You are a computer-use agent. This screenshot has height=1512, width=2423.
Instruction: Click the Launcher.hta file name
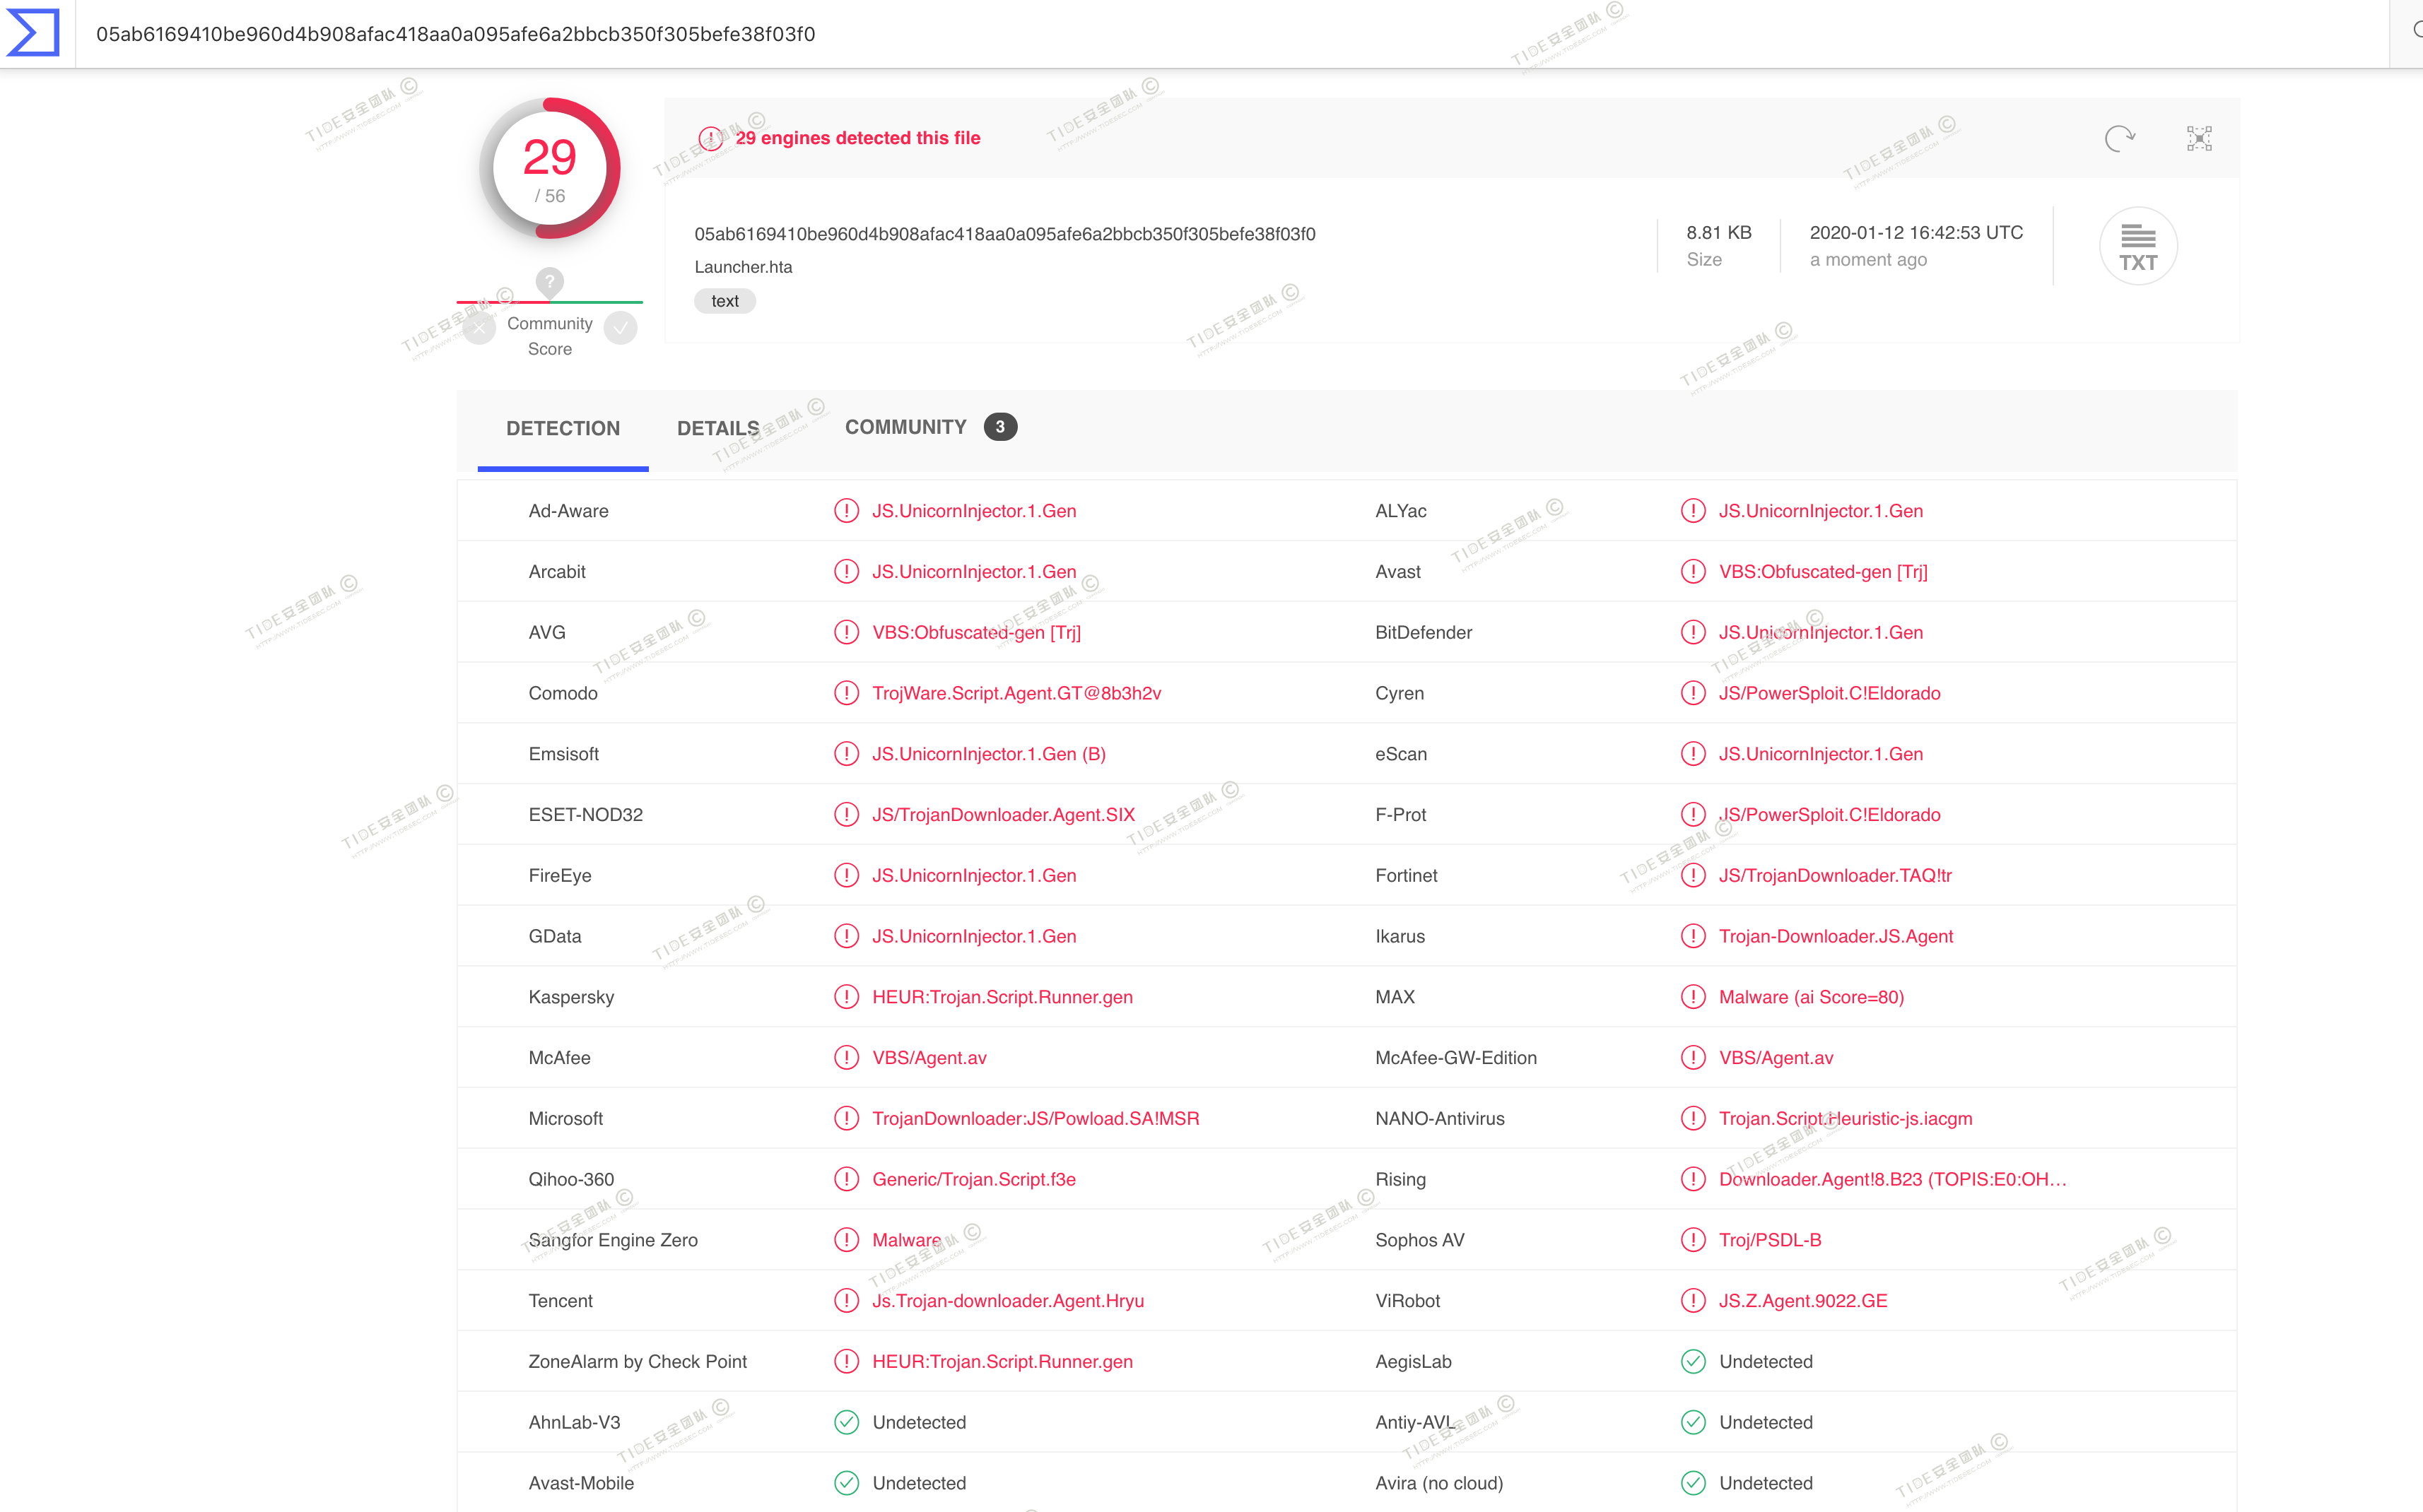pyautogui.click(x=742, y=267)
